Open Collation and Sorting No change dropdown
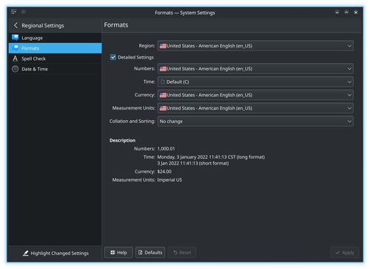370x269 pixels. (255, 121)
